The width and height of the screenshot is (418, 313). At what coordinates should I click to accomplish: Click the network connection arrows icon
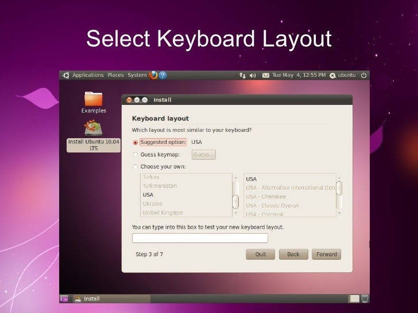(242, 76)
